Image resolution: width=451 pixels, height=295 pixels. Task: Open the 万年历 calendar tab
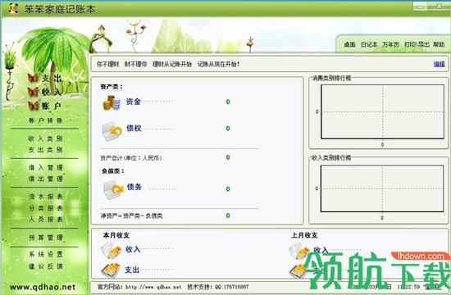pos(390,44)
